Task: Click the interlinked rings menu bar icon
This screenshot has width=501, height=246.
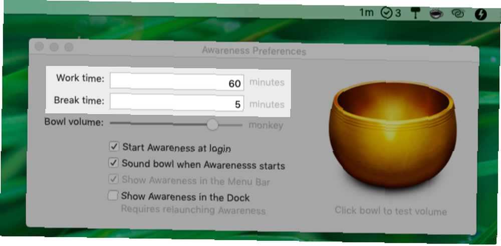Action: point(457,14)
